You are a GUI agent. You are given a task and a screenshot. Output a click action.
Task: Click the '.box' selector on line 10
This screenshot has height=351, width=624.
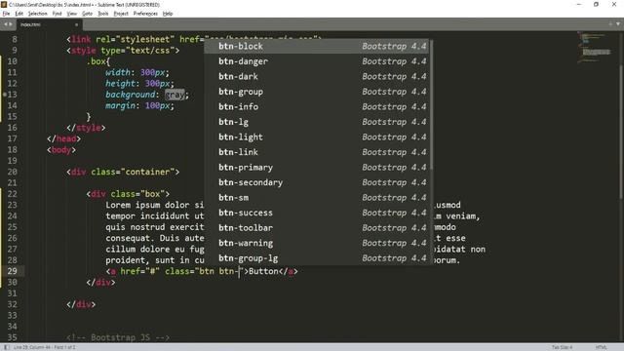pos(97,61)
